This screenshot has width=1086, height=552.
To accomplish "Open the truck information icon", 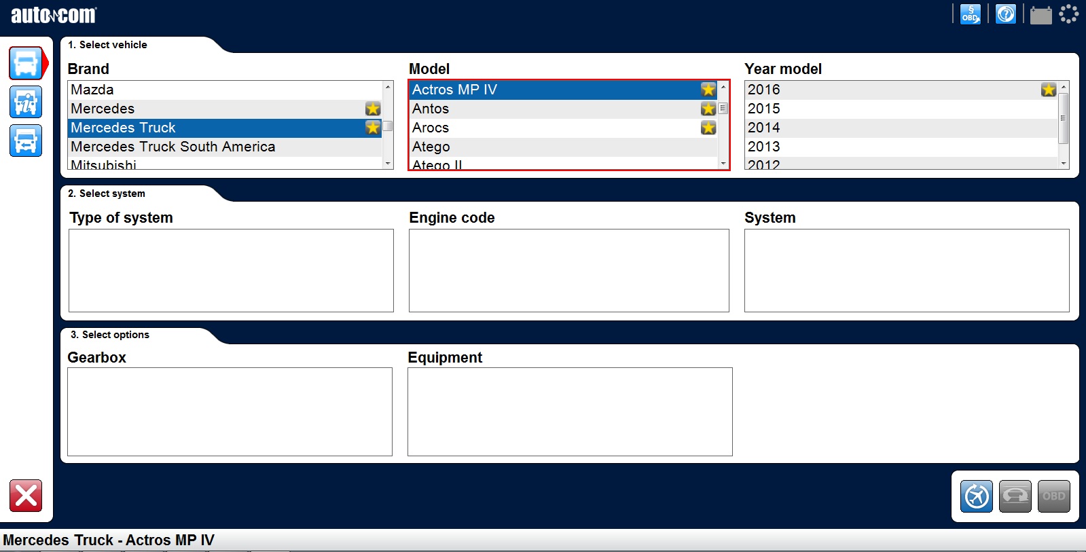I will [26, 103].
